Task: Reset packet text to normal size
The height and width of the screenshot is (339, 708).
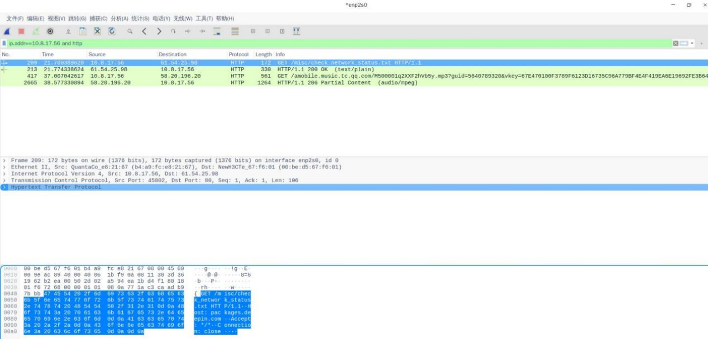Action: pyautogui.click(x=282, y=31)
